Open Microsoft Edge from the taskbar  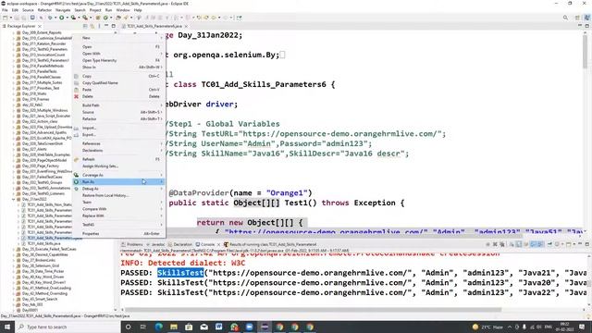coord(158,327)
